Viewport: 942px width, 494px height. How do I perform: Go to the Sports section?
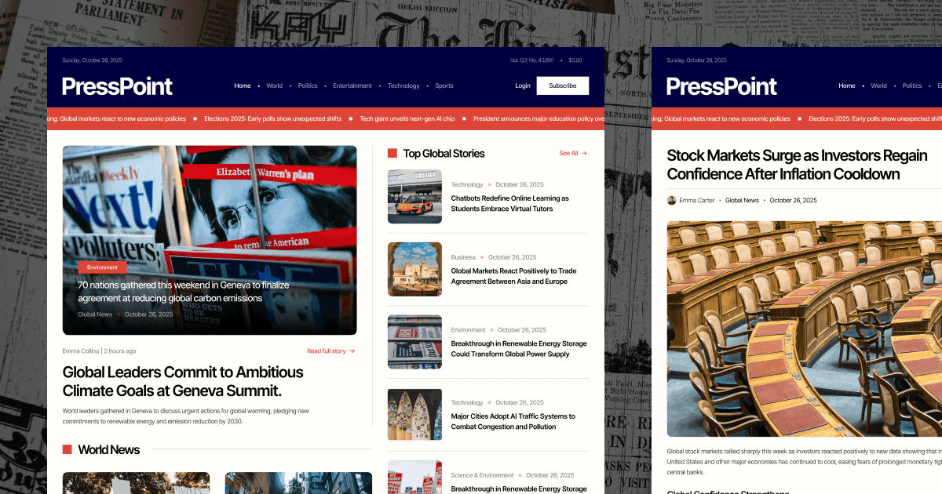coord(444,85)
